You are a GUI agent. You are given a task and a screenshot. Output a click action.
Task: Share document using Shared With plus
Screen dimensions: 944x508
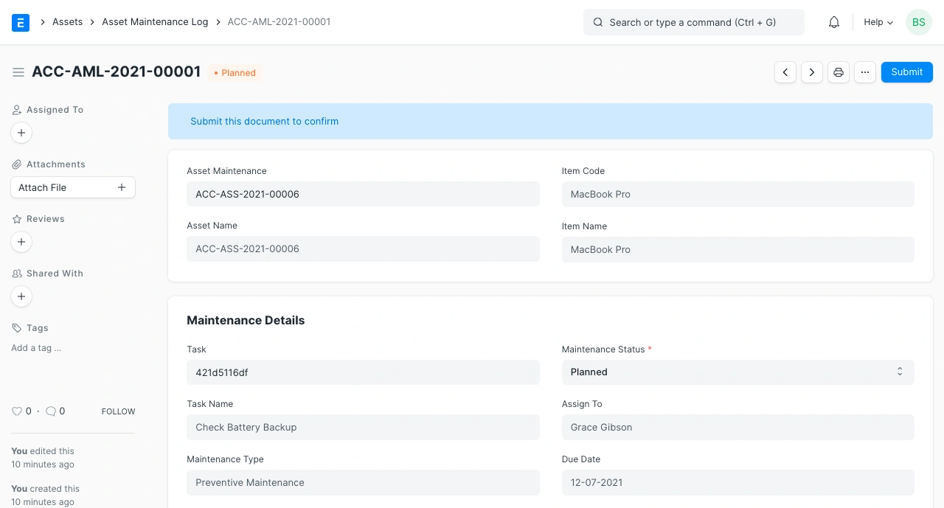21,296
